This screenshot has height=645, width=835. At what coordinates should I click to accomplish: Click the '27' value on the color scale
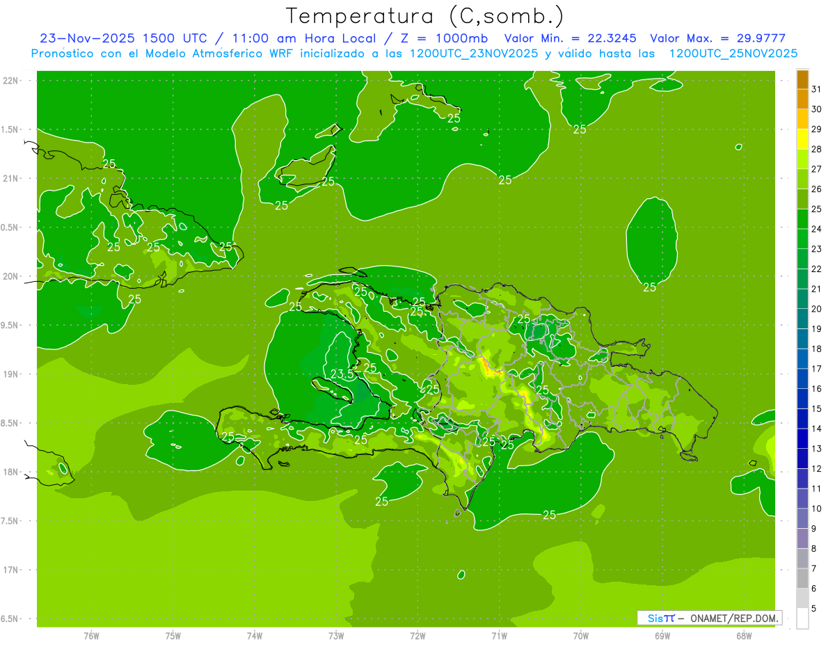tap(817, 169)
